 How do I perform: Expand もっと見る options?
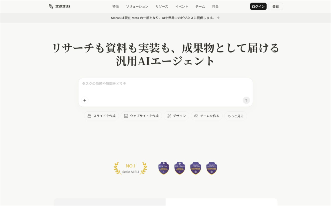pyautogui.click(x=236, y=116)
